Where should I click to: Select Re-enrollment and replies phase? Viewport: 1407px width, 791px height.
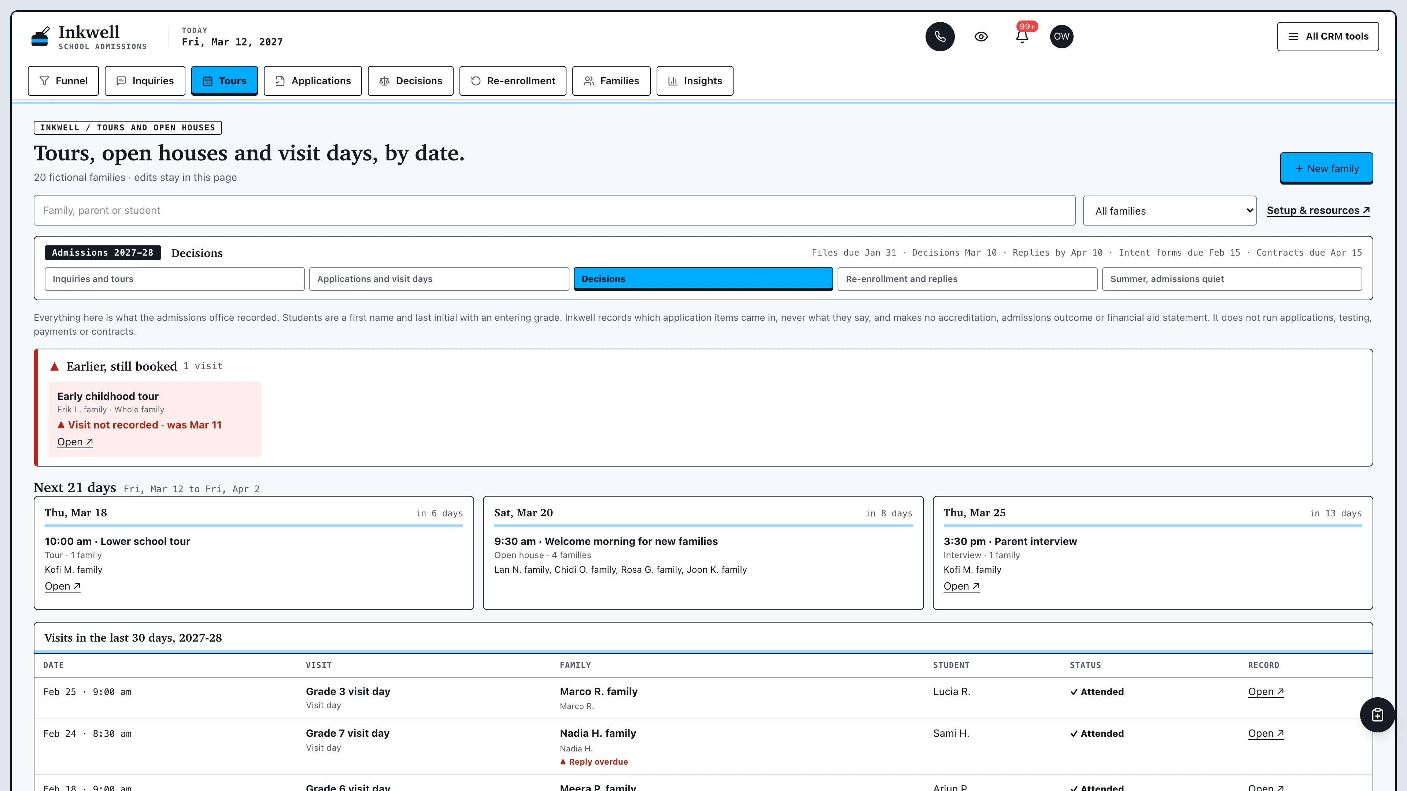tap(967, 279)
